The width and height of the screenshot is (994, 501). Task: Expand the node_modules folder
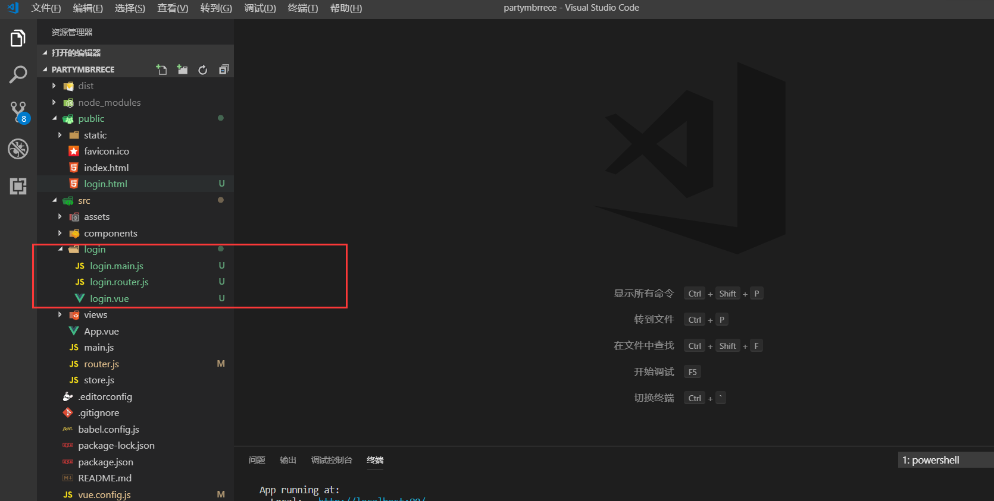click(54, 102)
